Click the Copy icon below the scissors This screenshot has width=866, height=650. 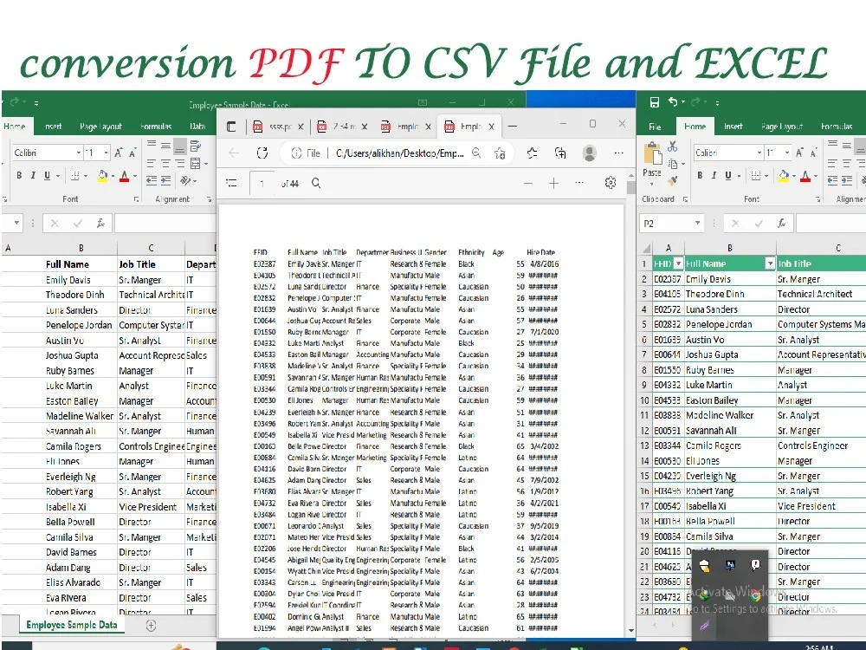(x=673, y=164)
